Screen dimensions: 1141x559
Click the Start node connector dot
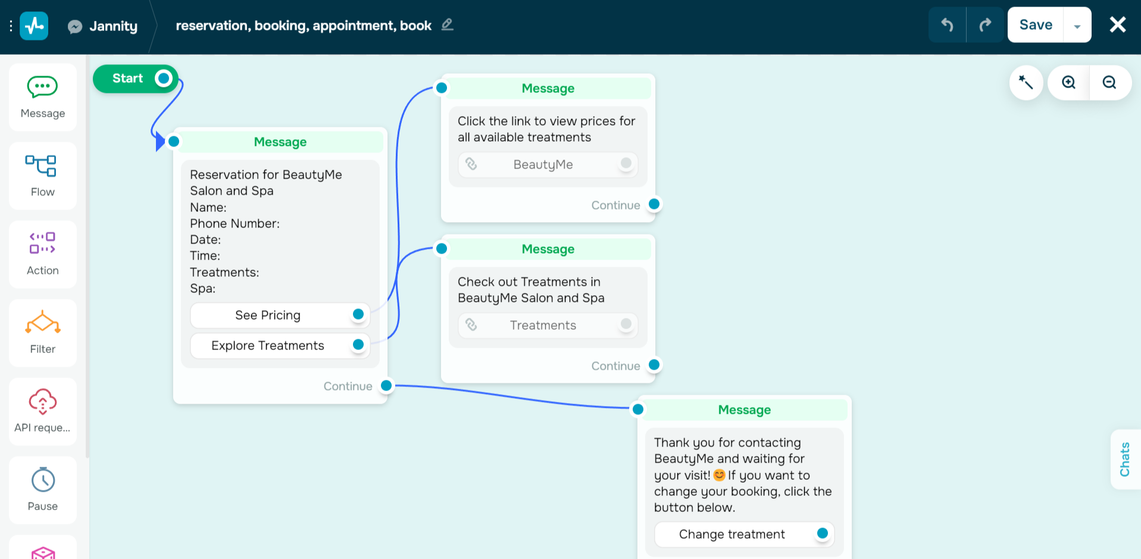point(164,79)
